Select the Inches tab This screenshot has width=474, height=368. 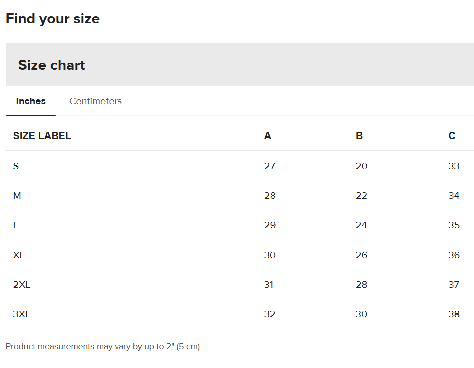tap(31, 101)
